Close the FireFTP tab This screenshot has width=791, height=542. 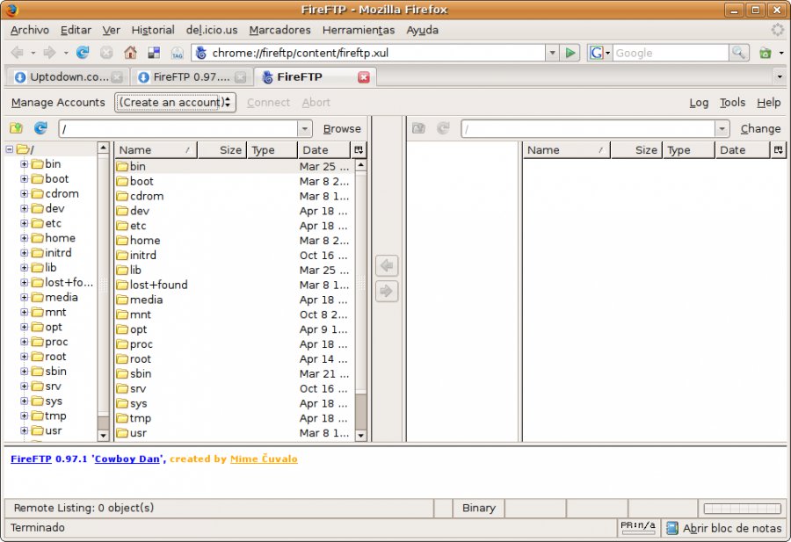[x=363, y=77]
